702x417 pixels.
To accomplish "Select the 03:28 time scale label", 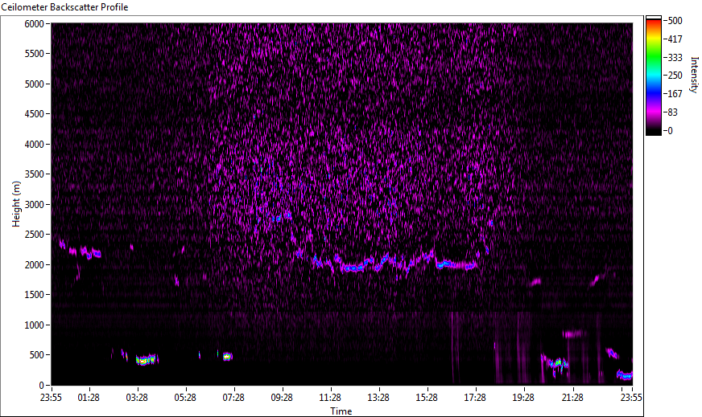I will [x=137, y=397].
